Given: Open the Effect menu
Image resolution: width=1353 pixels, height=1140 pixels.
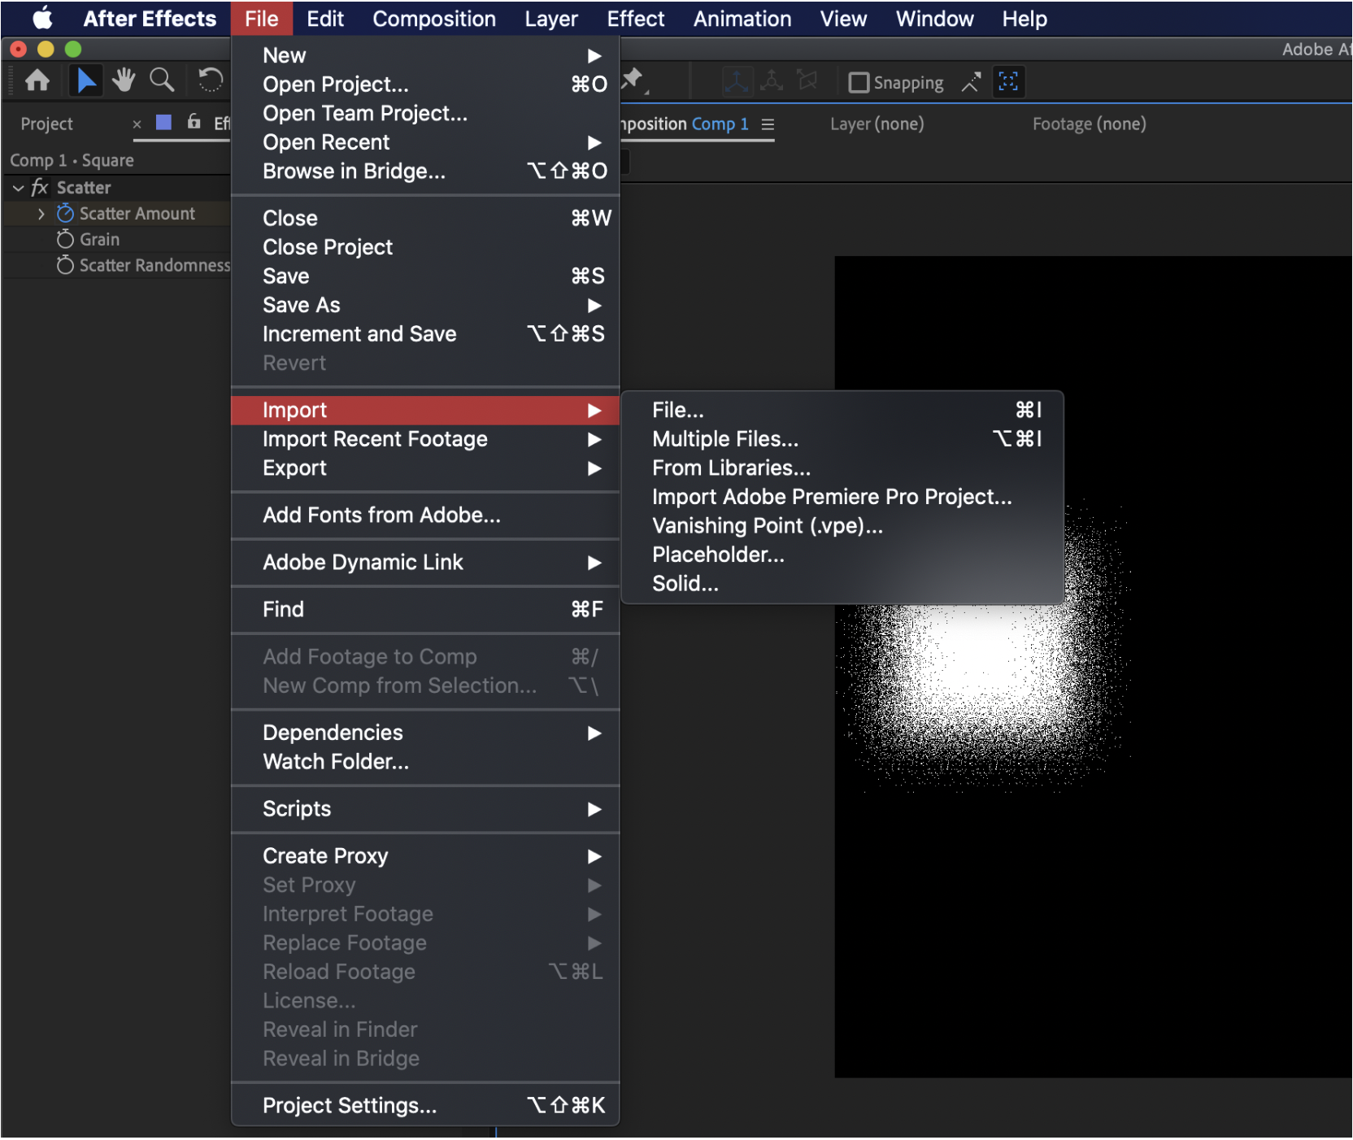Looking at the screenshot, I should click(x=636, y=18).
